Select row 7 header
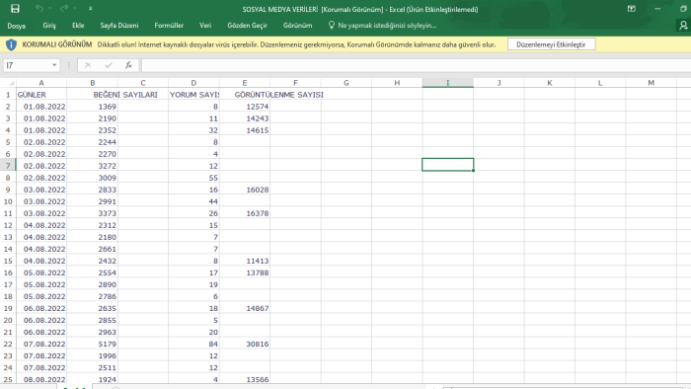The width and height of the screenshot is (691, 389). pyautogui.click(x=8, y=166)
